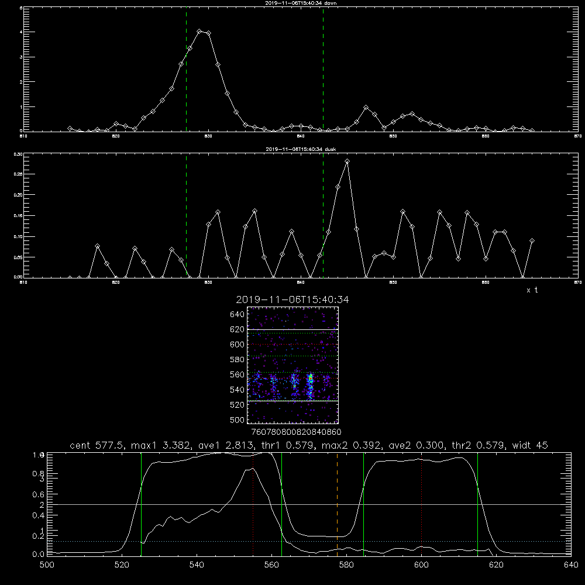The height and width of the screenshot is (585, 585).
Task: Click the green vertical line at 615 in bottom plot
Action: pos(477,504)
